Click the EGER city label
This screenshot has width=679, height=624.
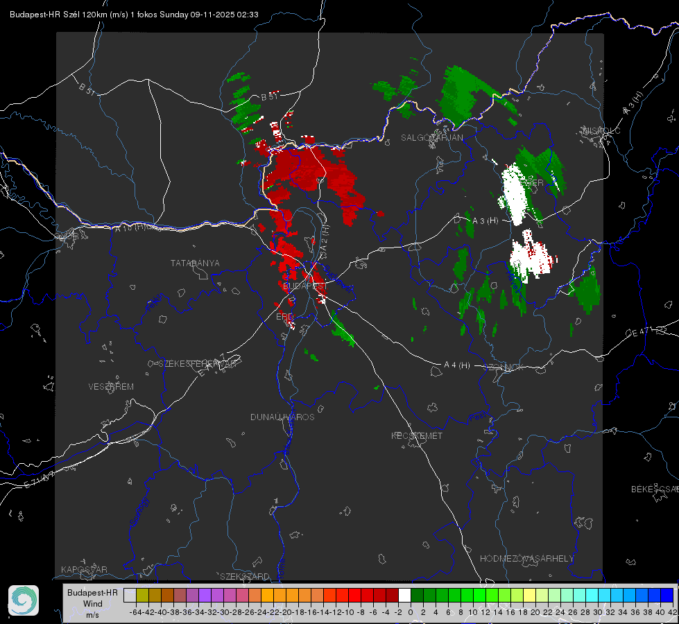531,183
